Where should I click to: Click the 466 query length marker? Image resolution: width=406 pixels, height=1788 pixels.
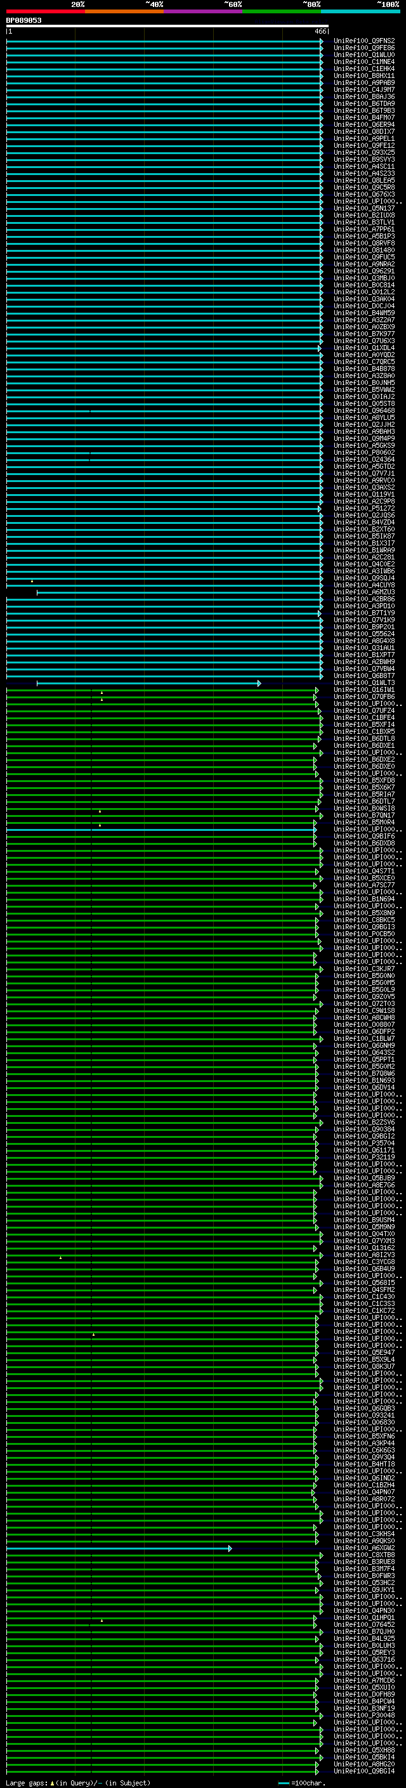(320, 31)
